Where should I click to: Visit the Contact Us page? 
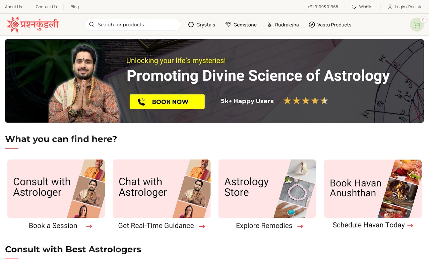(x=46, y=7)
